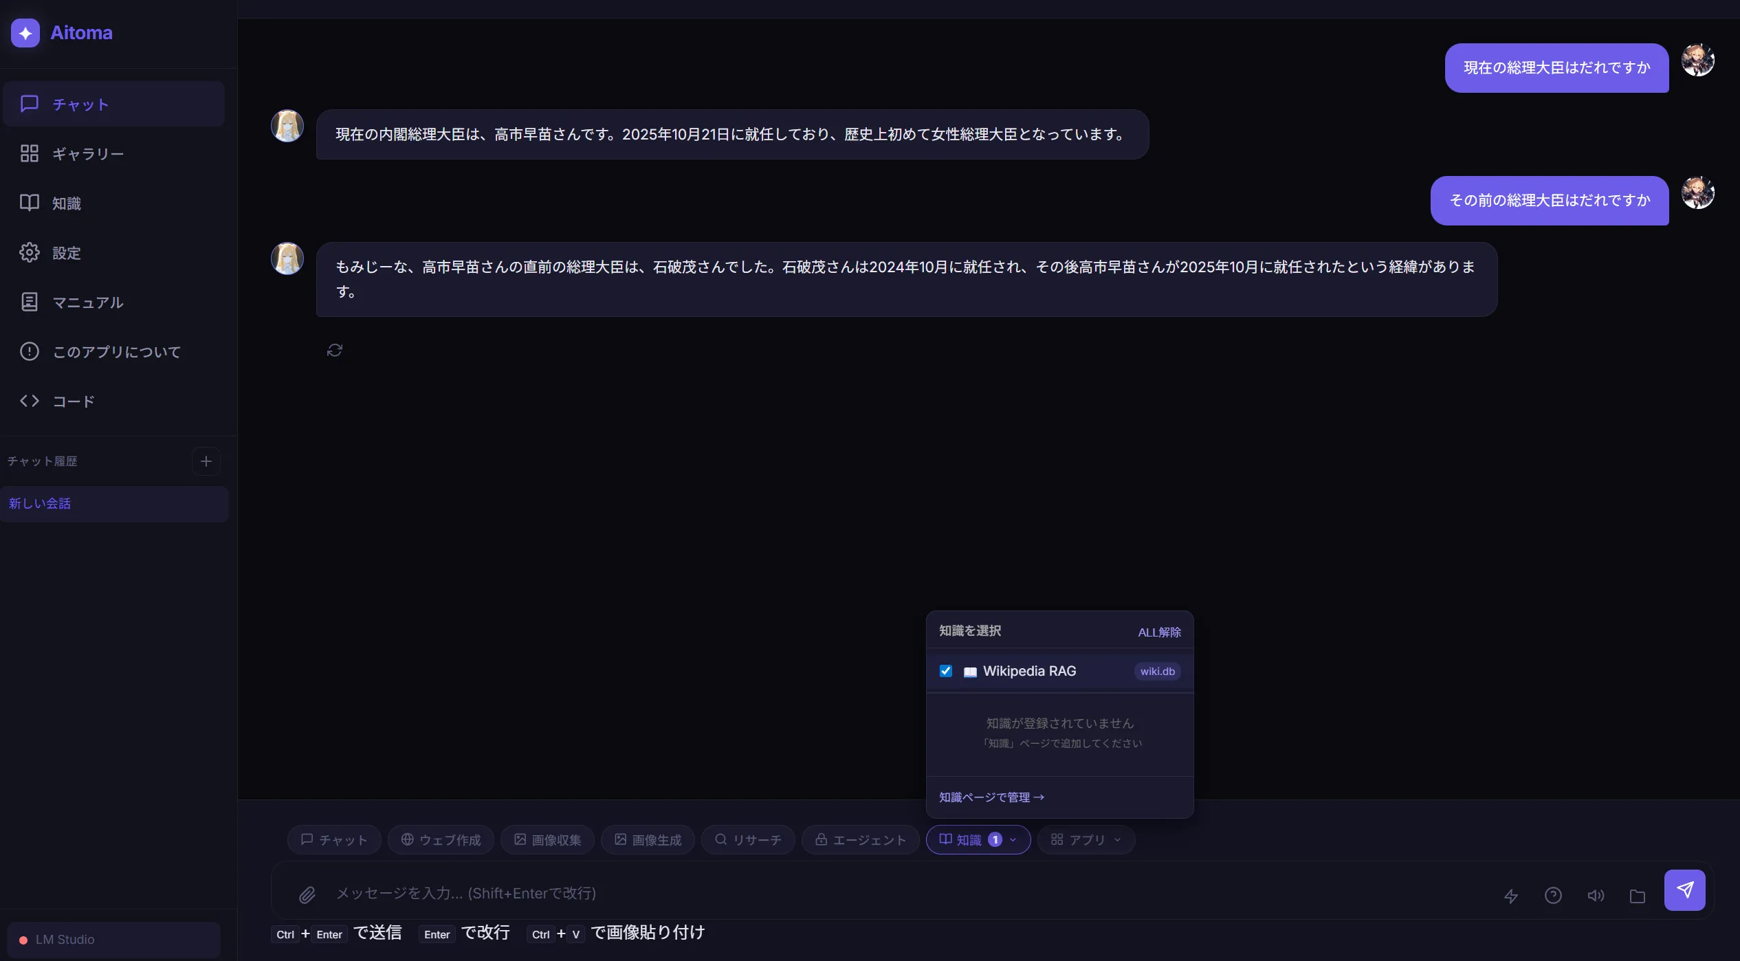Open the folder icon in input bar
The width and height of the screenshot is (1740, 961).
click(1637, 896)
